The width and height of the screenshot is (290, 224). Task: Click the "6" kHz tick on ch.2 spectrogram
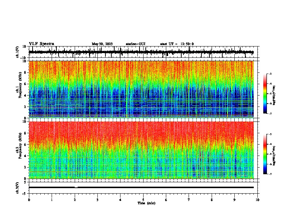pyautogui.click(x=26, y=145)
